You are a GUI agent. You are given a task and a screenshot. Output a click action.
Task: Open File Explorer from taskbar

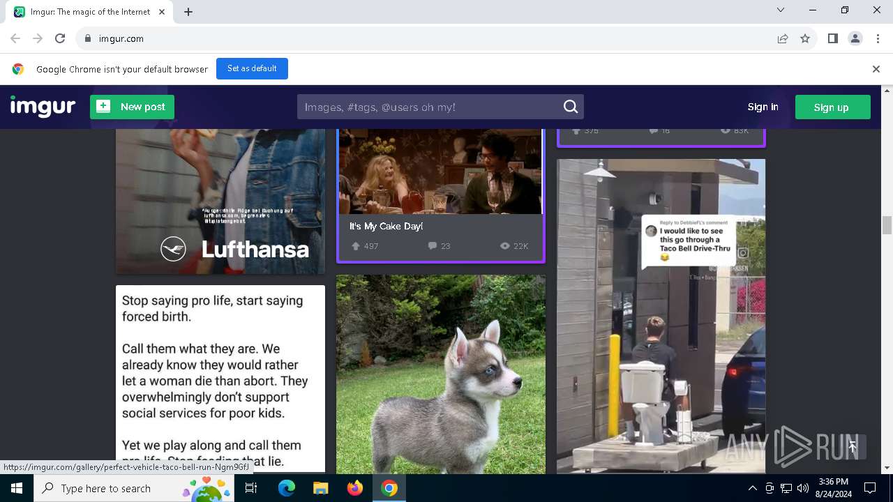[x=320, y=488]
